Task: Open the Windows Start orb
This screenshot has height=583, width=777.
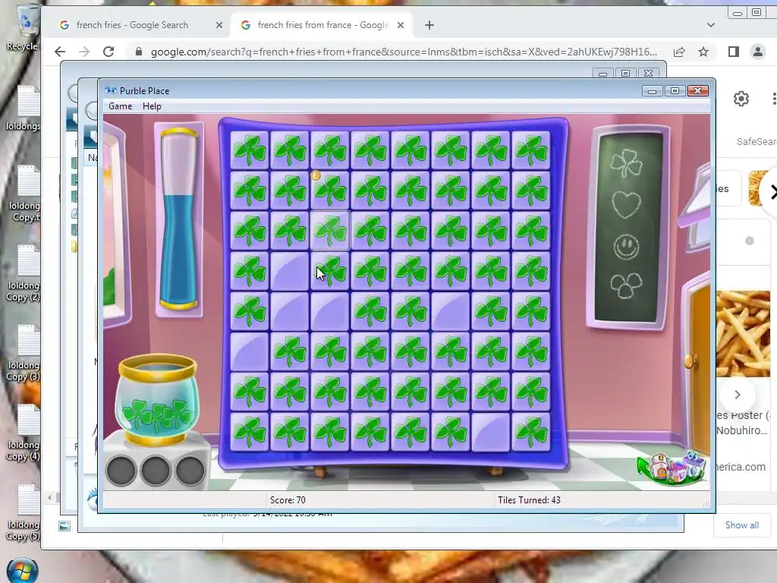Action: pos(23,571)
